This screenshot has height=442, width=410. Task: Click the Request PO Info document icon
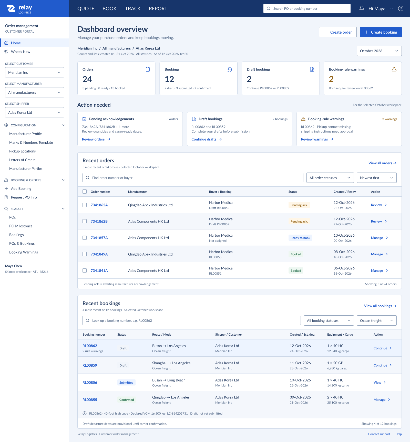pos(6,197)
